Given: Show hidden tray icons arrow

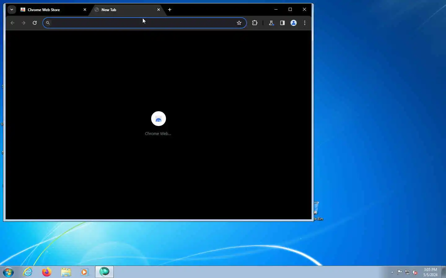Looking at the screenshot, I should coord(392,272).
